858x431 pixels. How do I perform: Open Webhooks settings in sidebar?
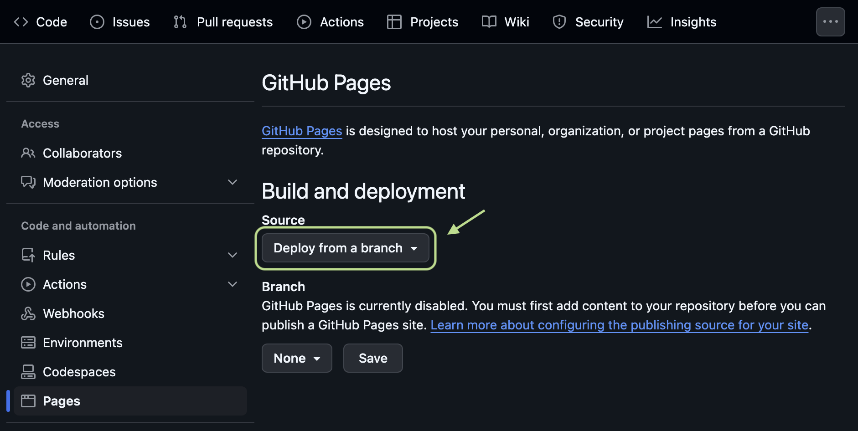coord(130,313)
